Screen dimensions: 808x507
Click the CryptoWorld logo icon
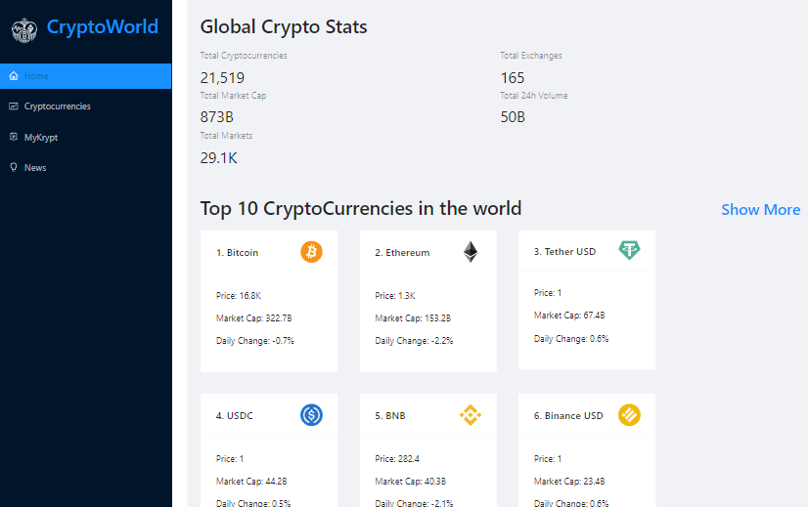(24, 30)
